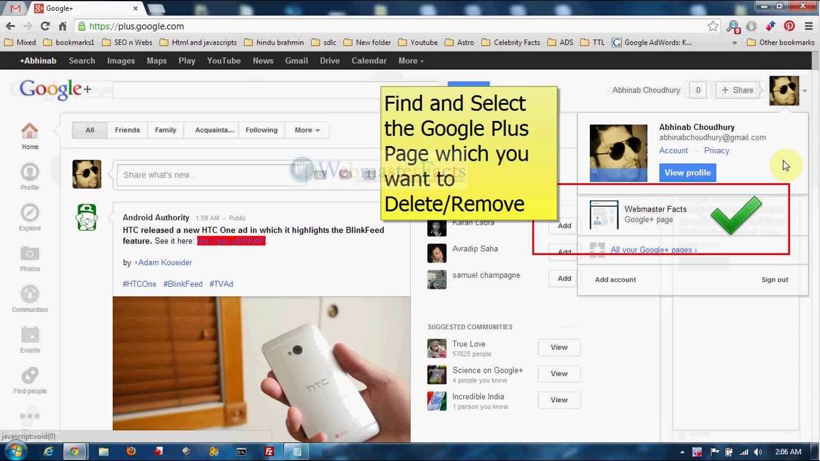The image size is (820, 461).
Task: Select the Family stream tab
Action: click(165, 130)
